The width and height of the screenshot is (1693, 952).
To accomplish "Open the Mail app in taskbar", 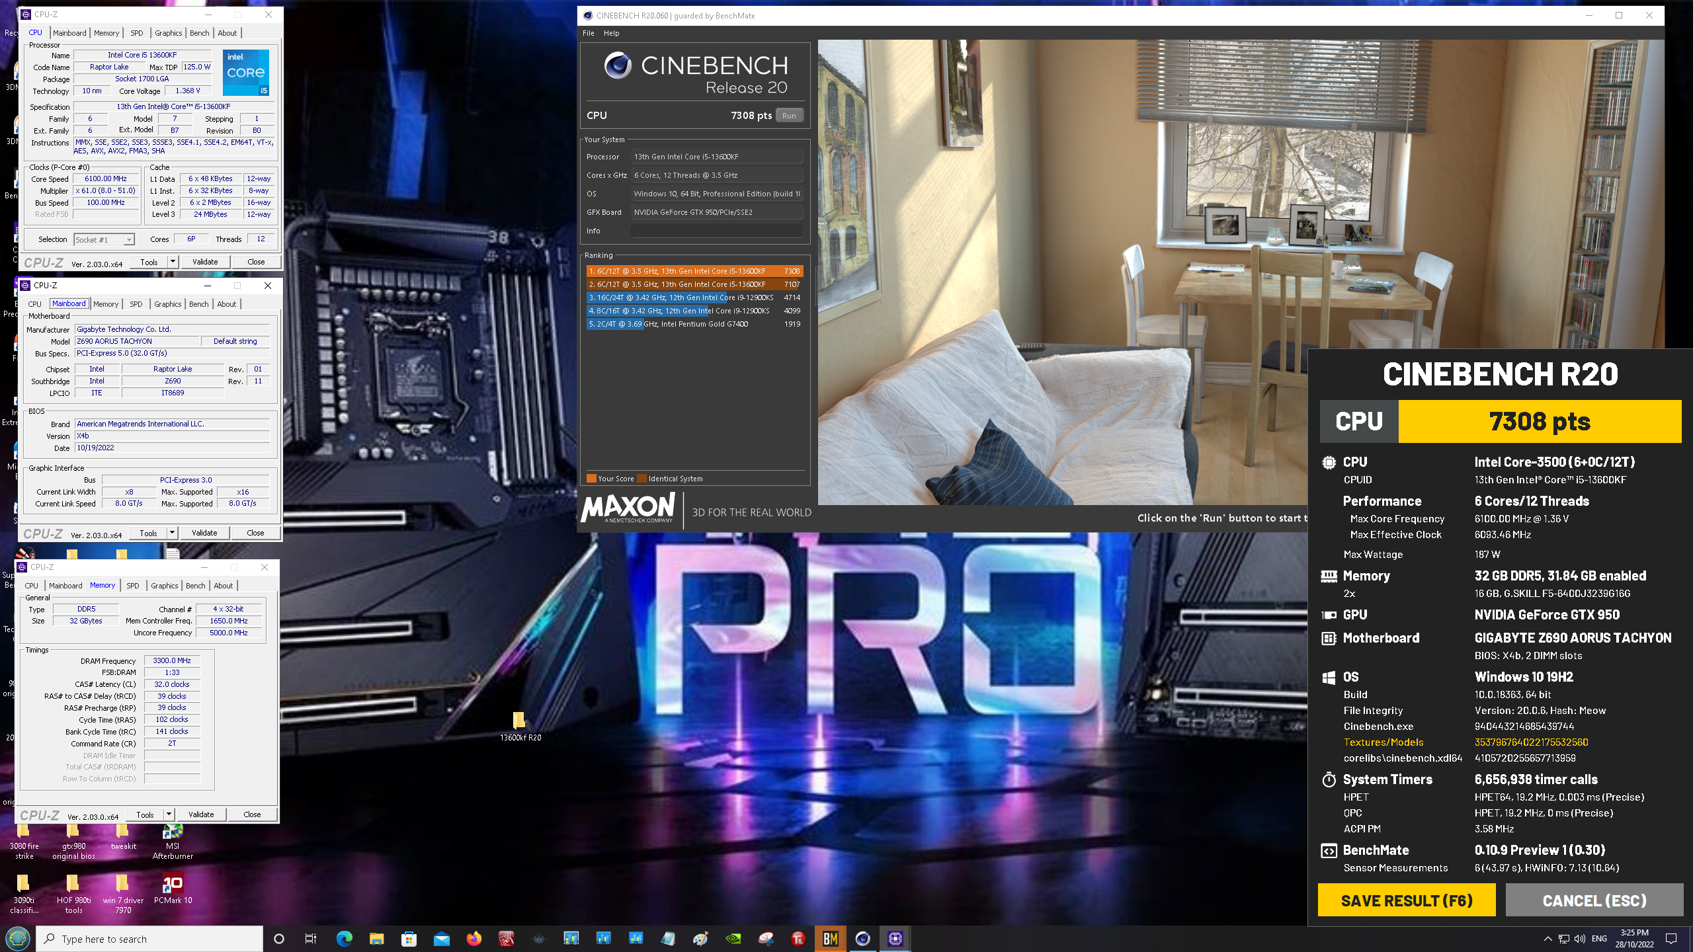I will pos(441,939).
